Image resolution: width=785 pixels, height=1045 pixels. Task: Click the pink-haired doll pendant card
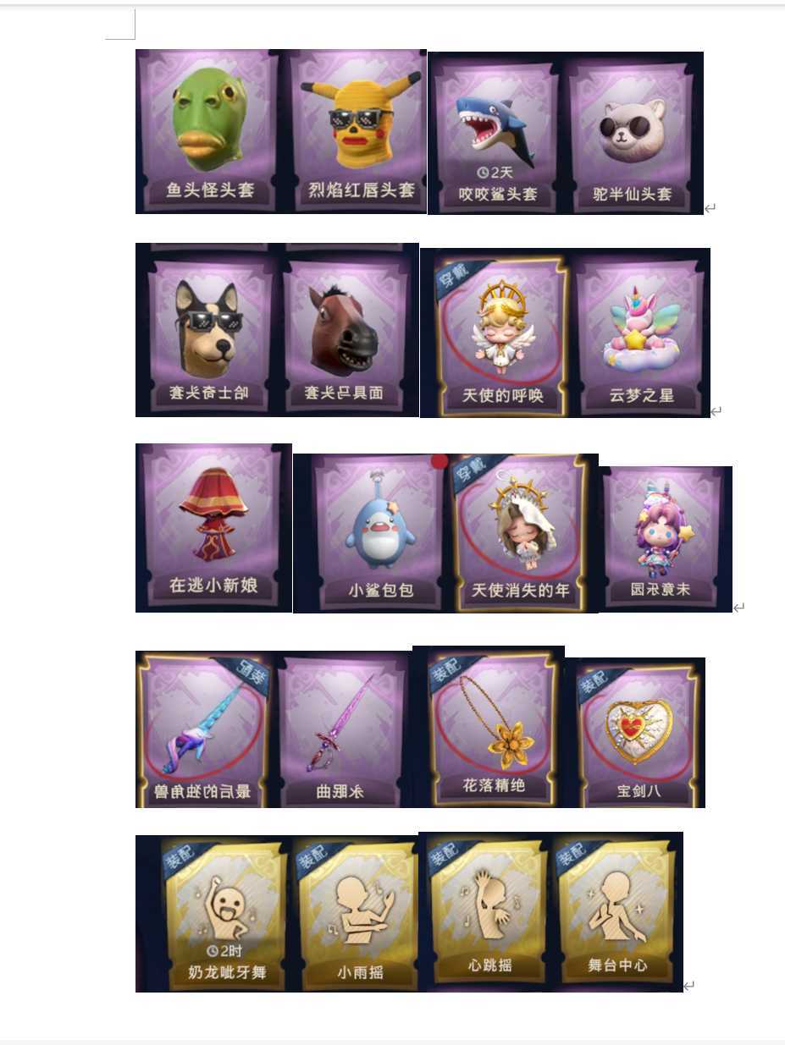(665, 538)
